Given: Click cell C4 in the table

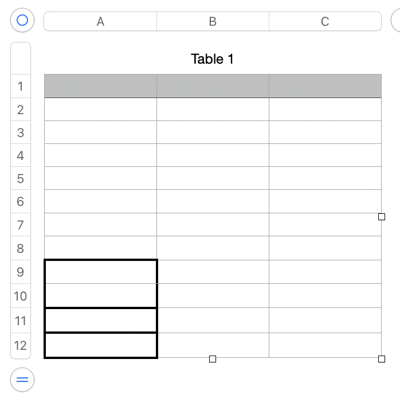Looking at the screenshot, I should pyautogui.click(x=325, y=155).
